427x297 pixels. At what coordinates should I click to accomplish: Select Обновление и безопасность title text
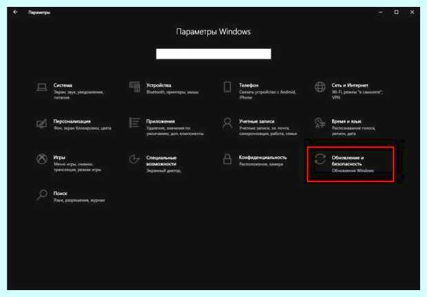348,161
